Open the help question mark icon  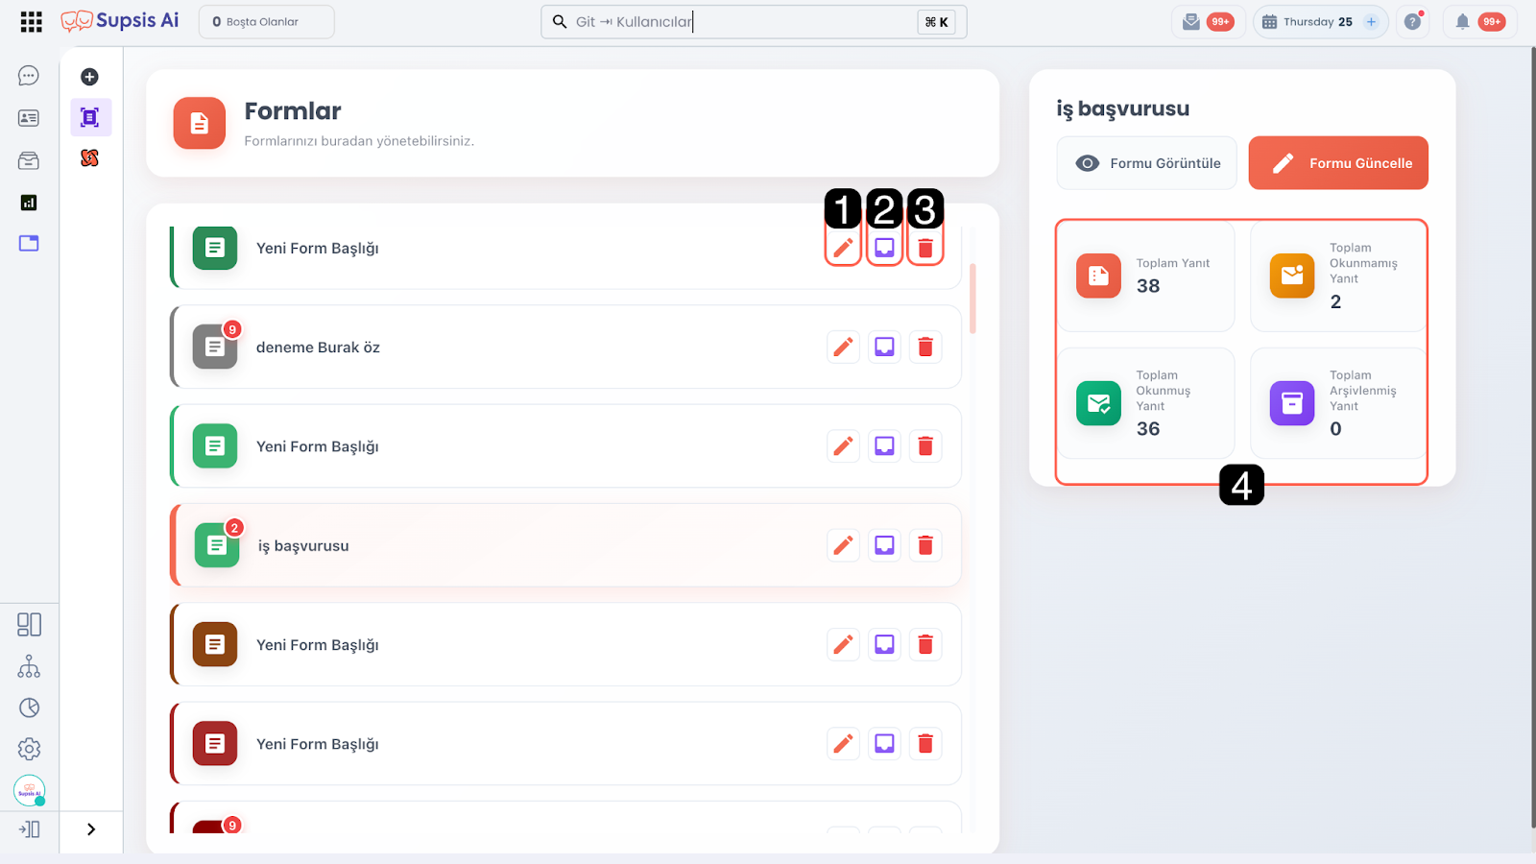tap(1412, 21)
